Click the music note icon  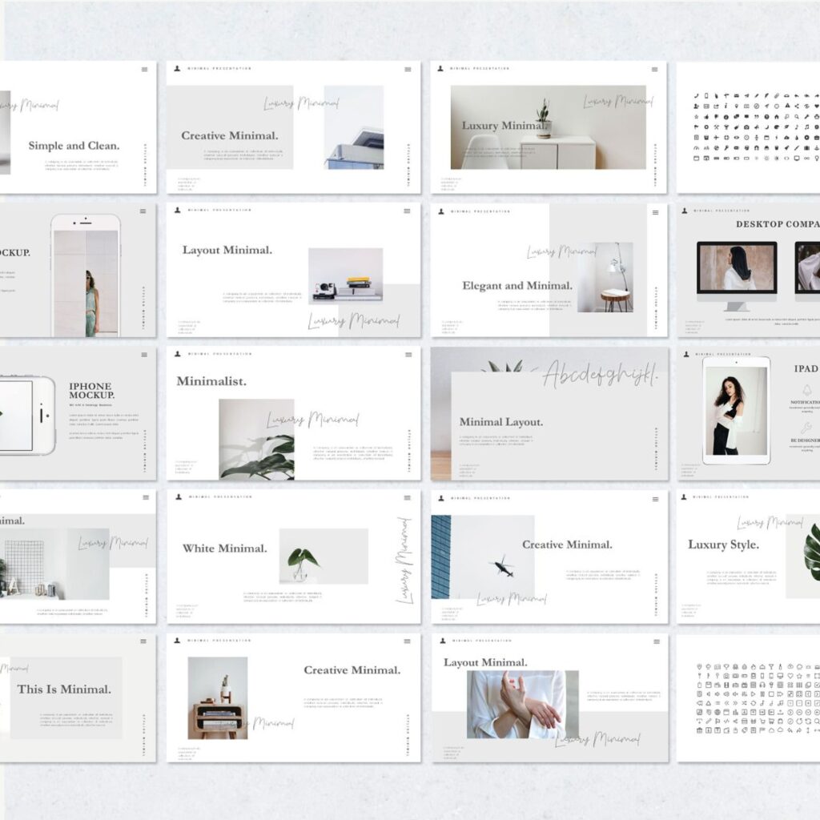coord(807,127)
